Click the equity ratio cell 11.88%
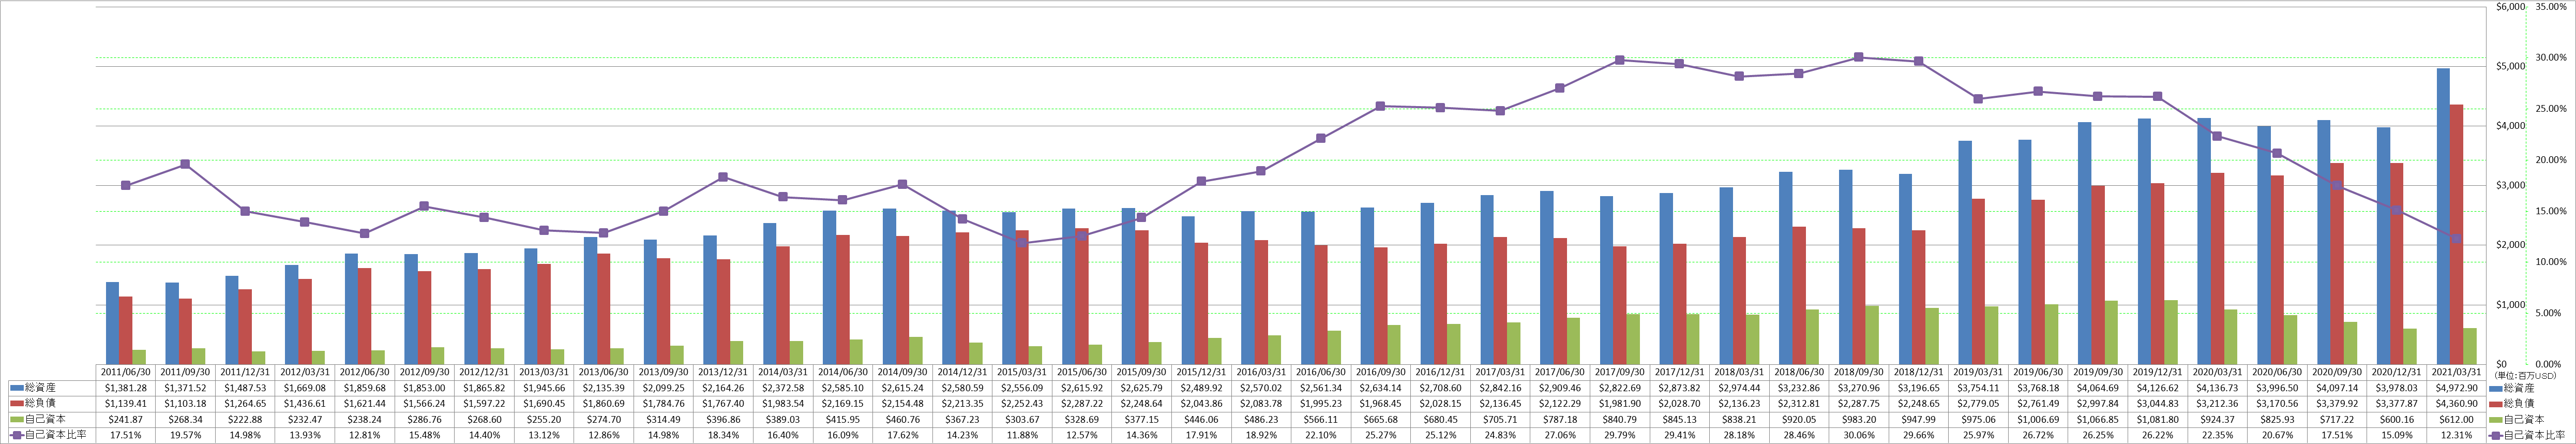The height and width of the screenshot is (444, 2576). [x=1022, y=436]
